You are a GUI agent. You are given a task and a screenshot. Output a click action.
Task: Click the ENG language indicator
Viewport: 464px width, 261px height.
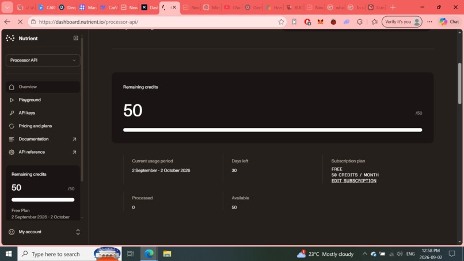410,254
